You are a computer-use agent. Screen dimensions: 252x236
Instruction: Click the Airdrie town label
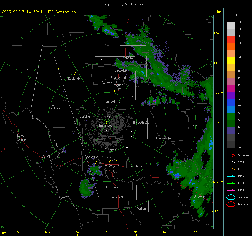point(110,150)
